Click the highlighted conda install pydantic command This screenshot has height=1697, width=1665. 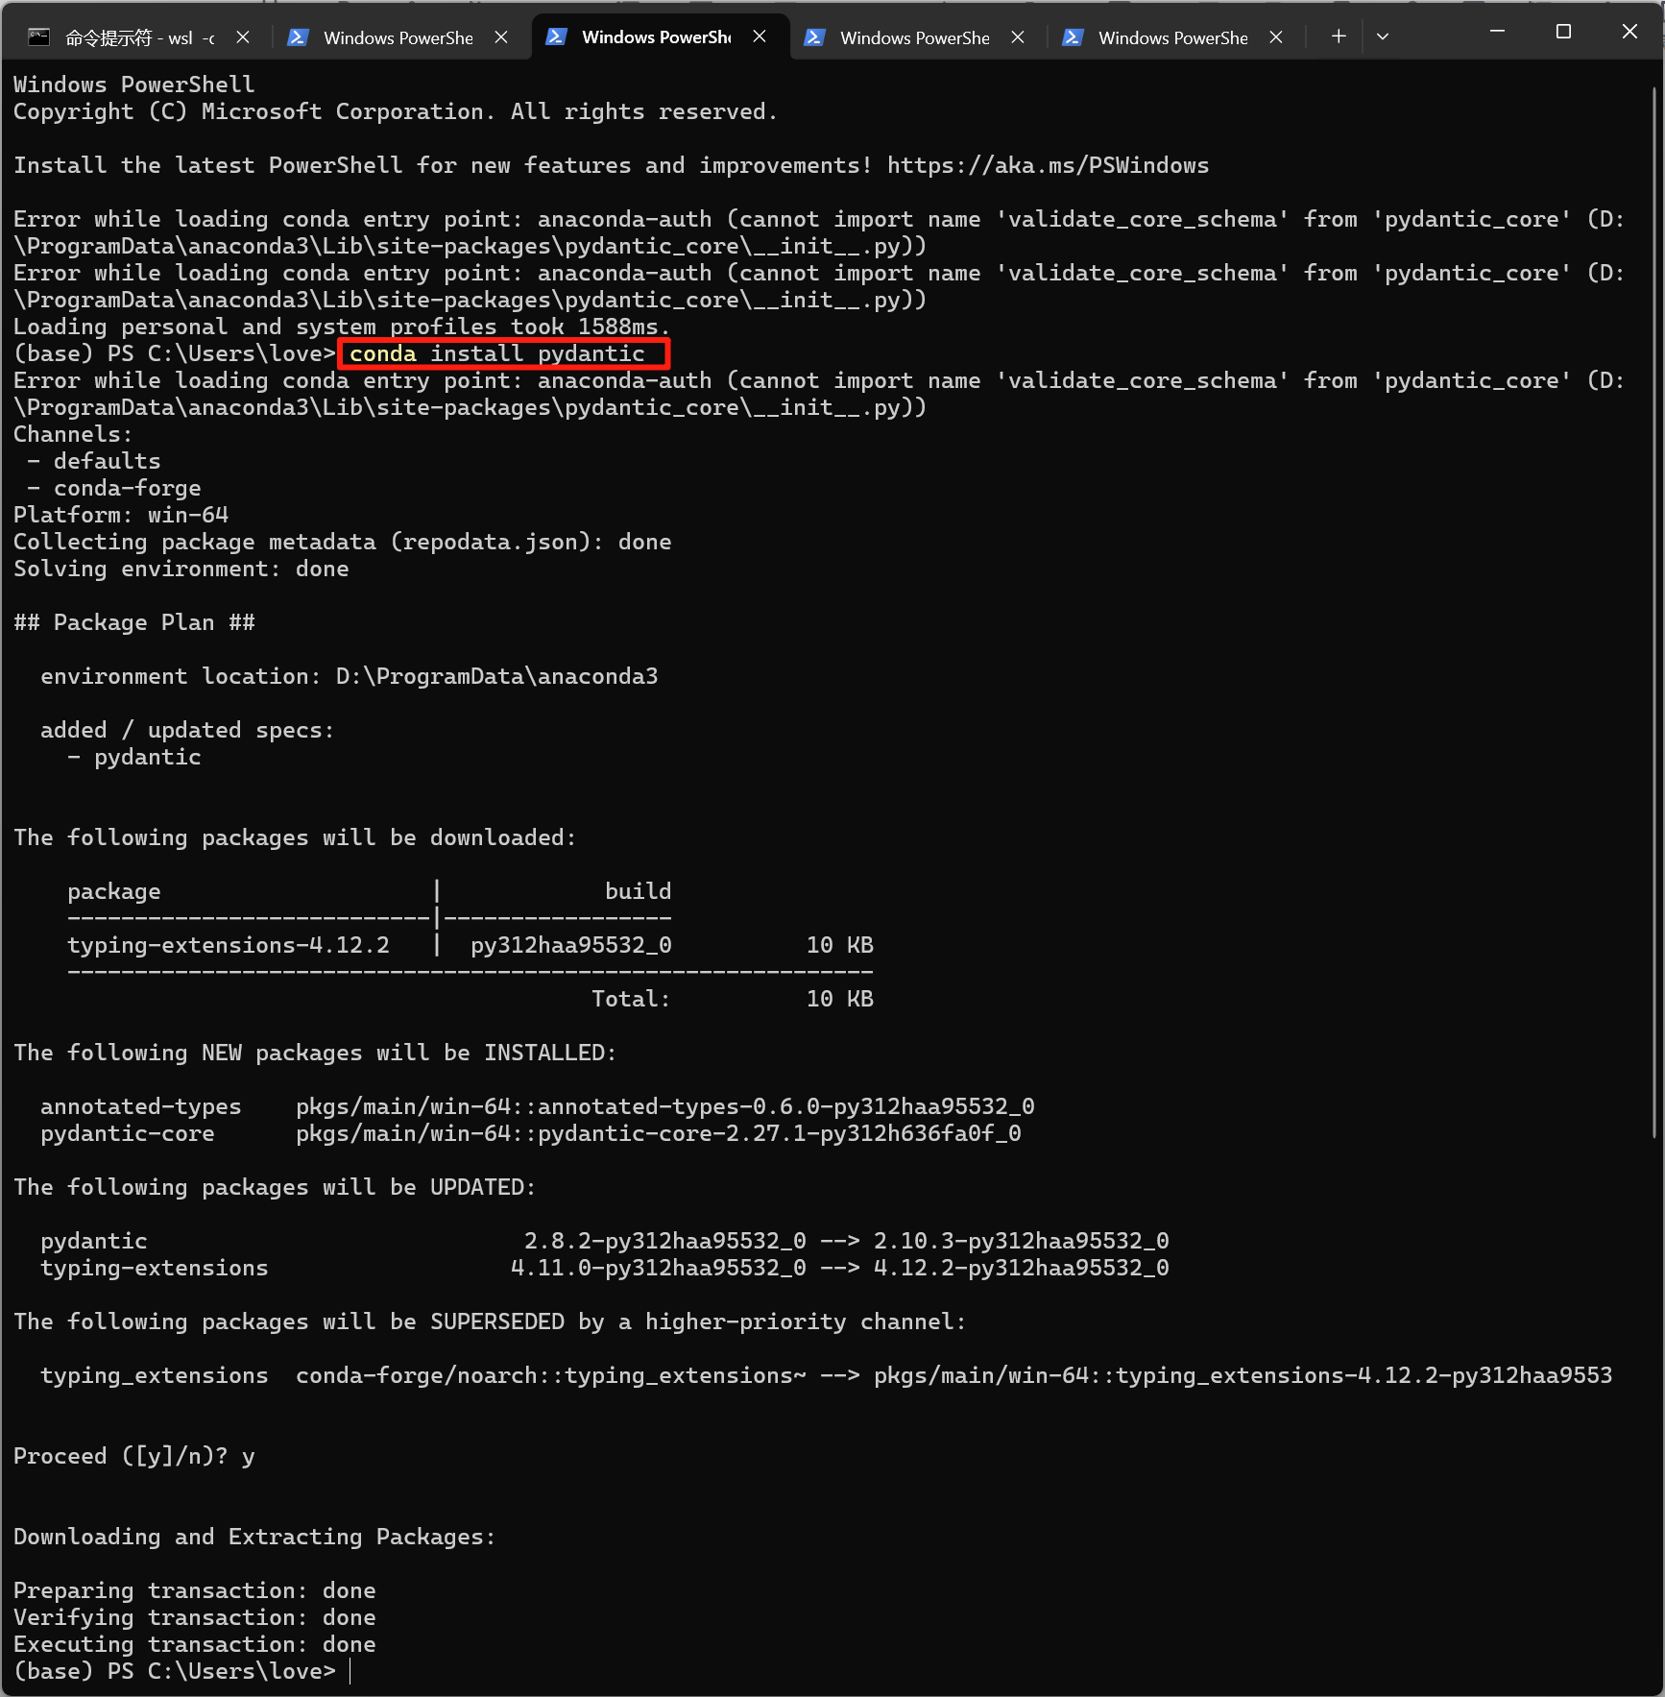(503, 353)
